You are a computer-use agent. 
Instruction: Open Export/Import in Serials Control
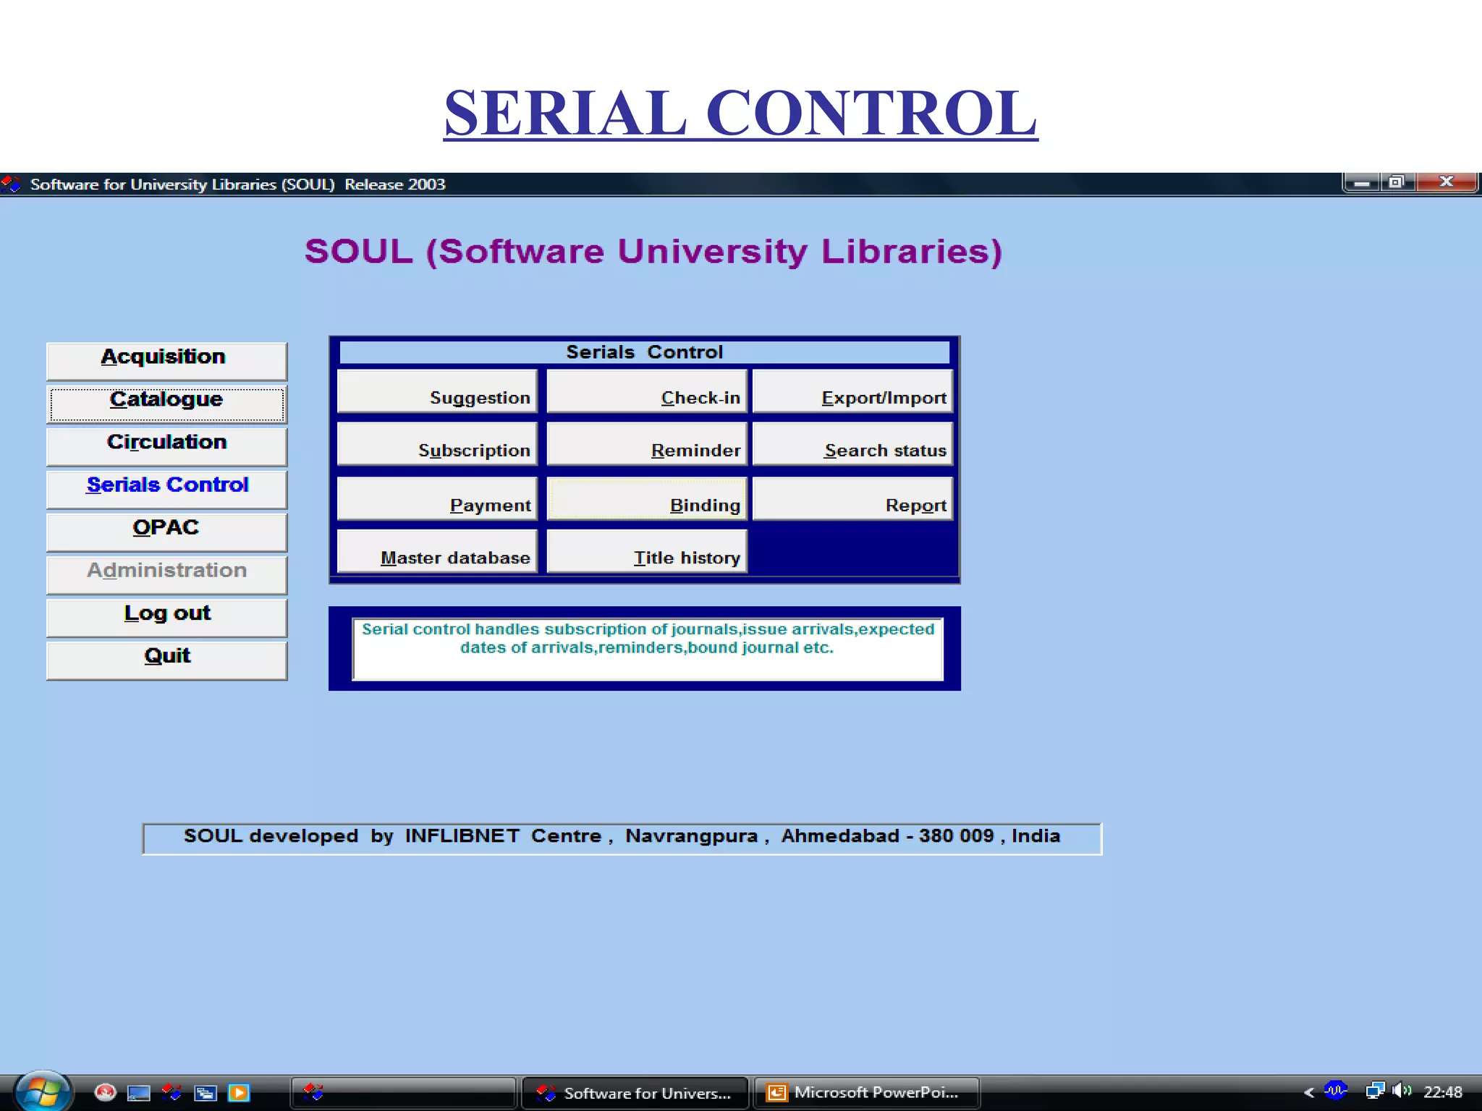click(852, 391)
